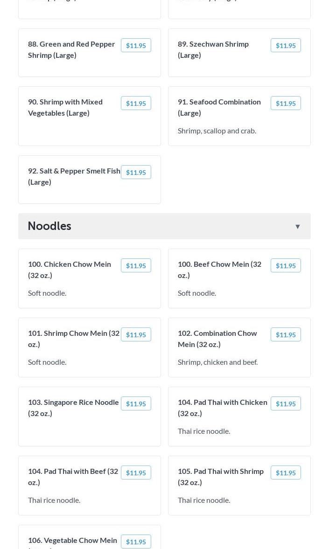329x549 pixels.
Task: Click the Chicken Chow Mein $11.95 button
Action: coord(136,265)
